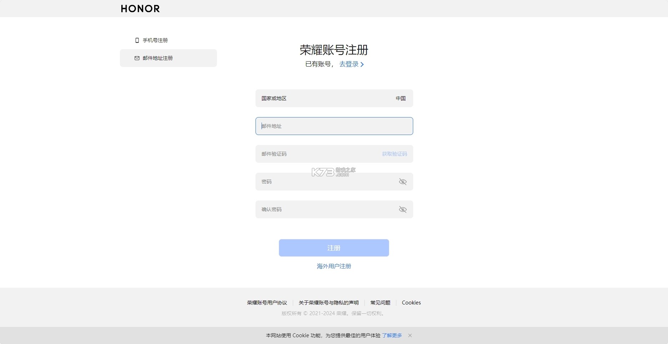668x344 pixels.
Task: Click the 荣耀账号注册 heading
Action: pos(334,50)
